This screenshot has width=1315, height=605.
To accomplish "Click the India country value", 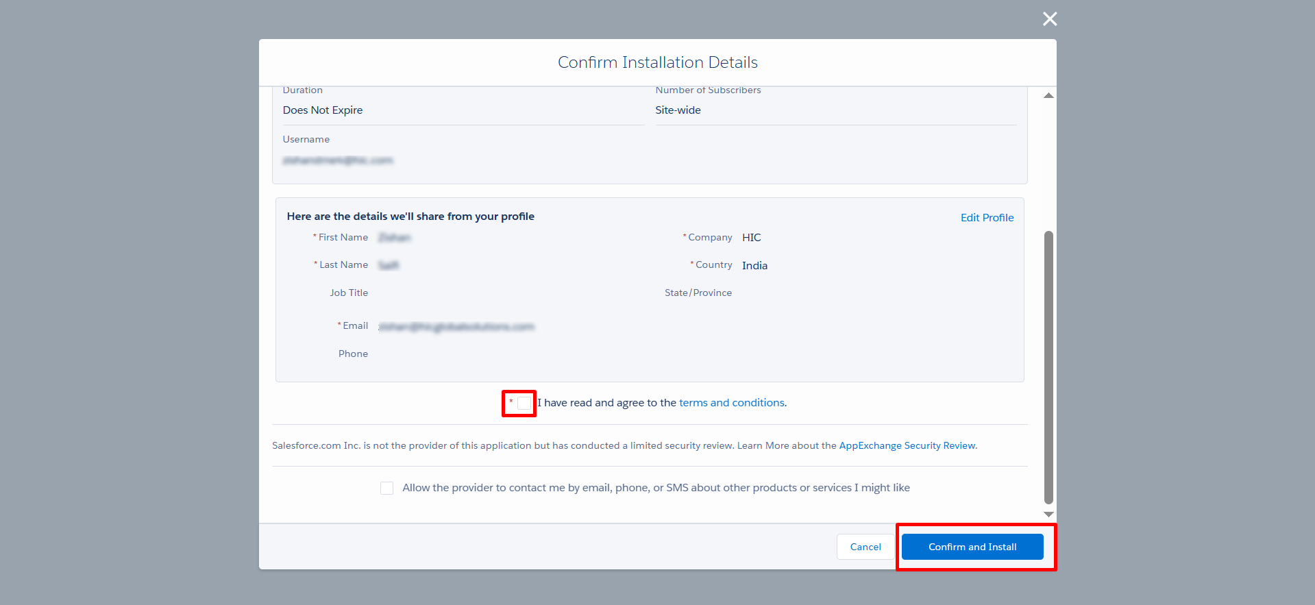I will [x=754, y=266].
